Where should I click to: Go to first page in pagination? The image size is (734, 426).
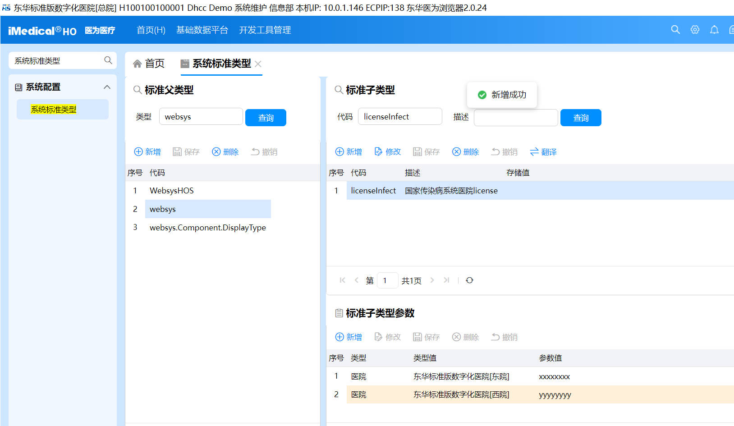click(x=343, y=280)
